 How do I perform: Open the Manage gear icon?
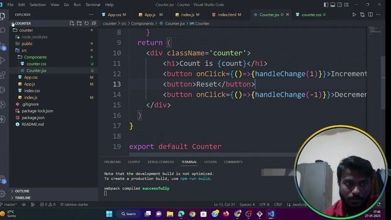[x=2, y=193]
